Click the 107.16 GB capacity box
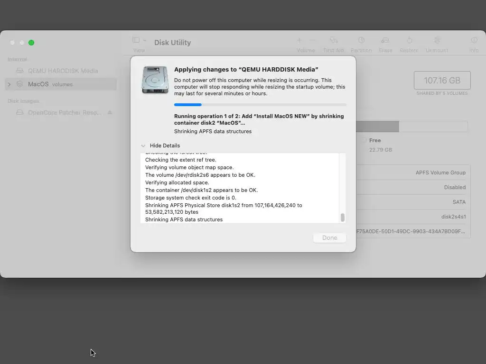The image size is (486, 364). 442,81
